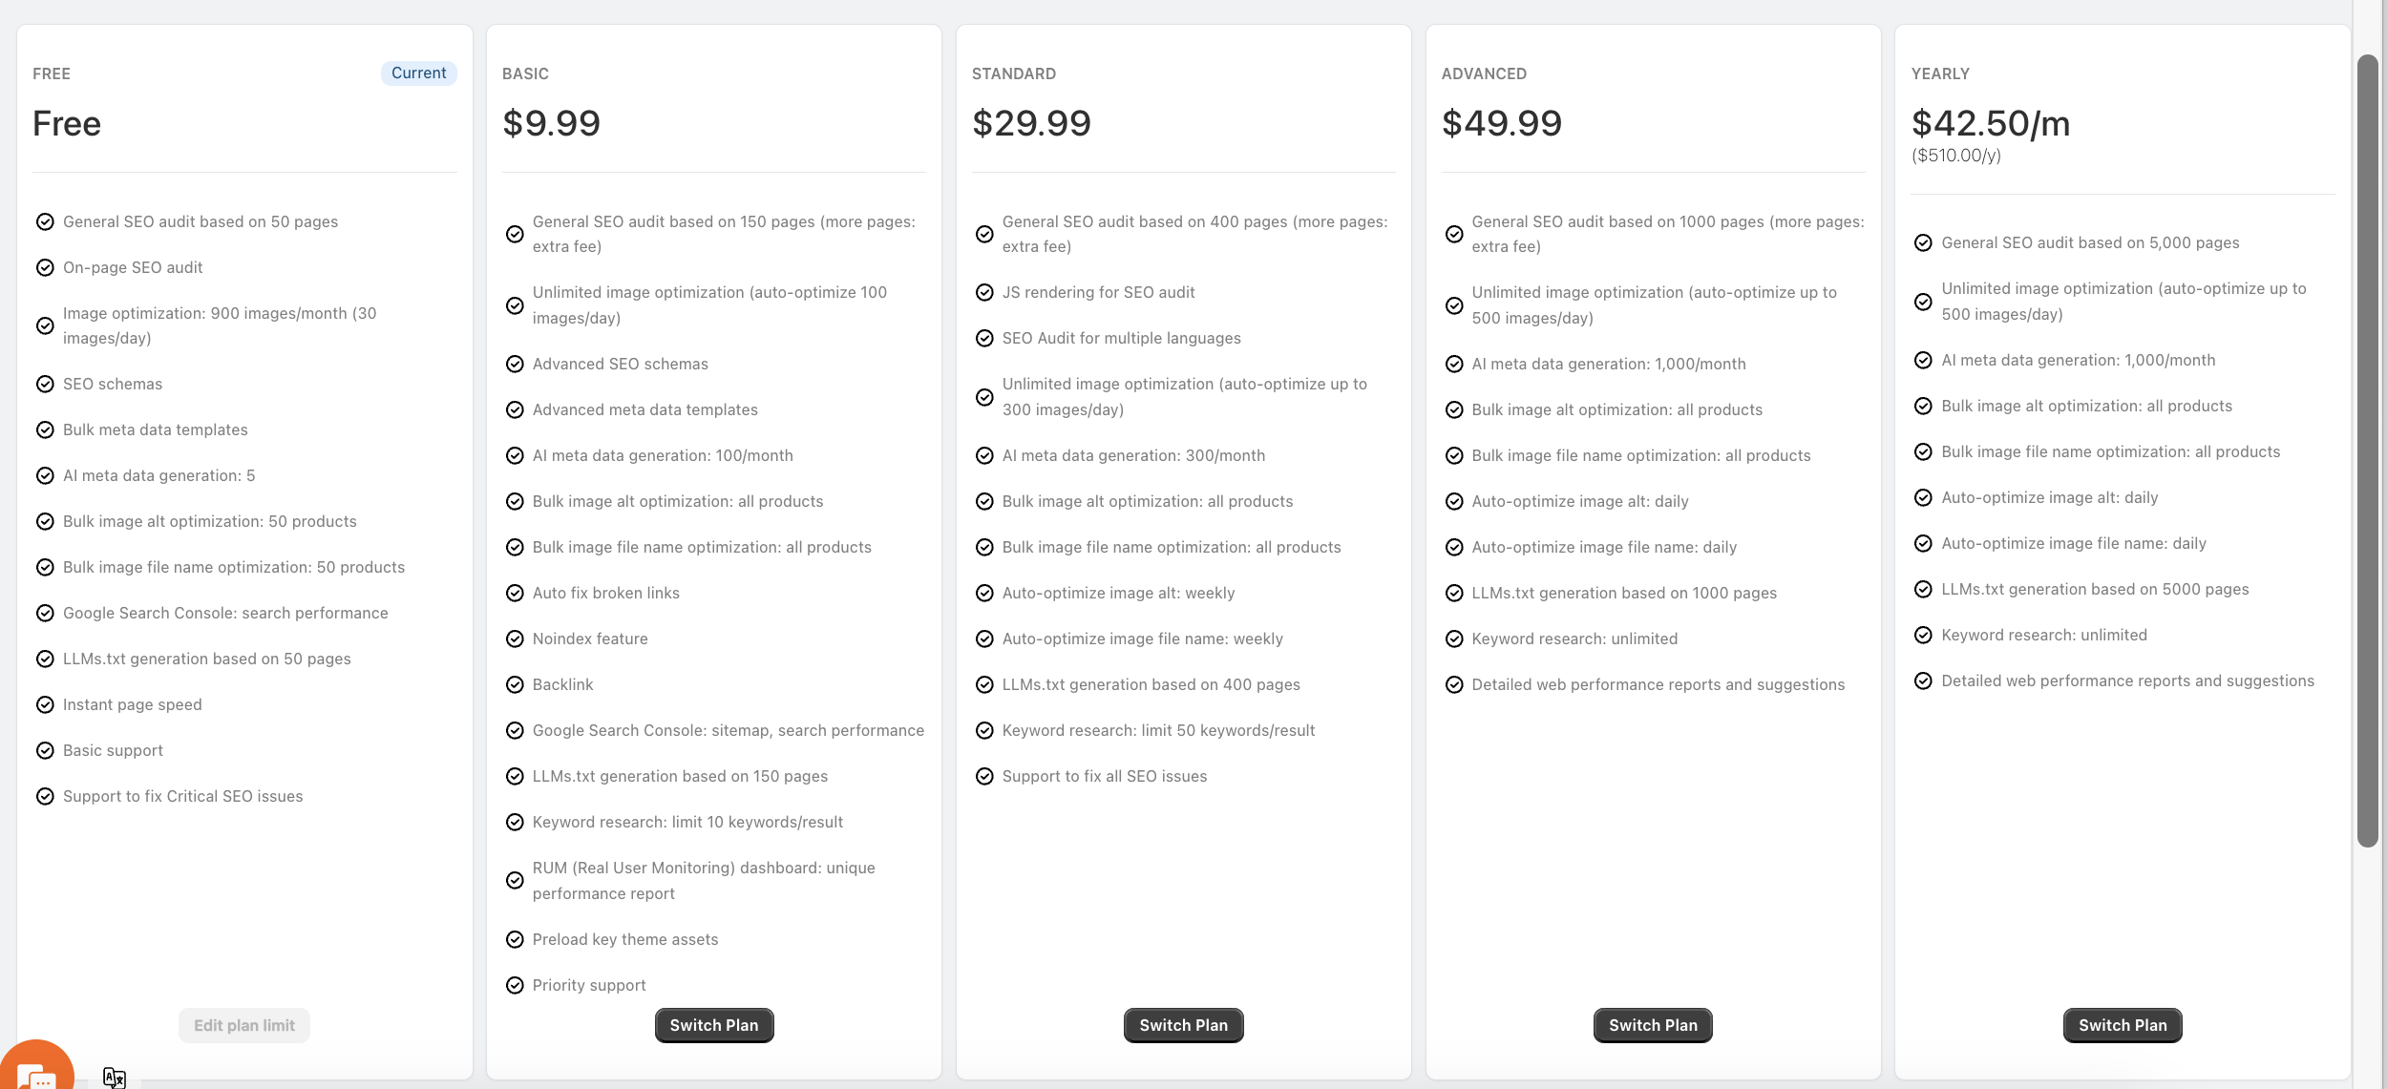Switch to the Yearly $42.50/m plan
The height and width of the screenshot is (1089, 2387).
[2123, 1025]
